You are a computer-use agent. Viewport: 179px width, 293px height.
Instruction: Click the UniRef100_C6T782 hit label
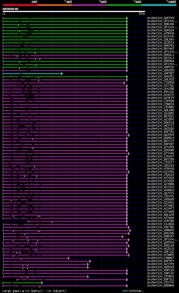click(x=161, y=86)
